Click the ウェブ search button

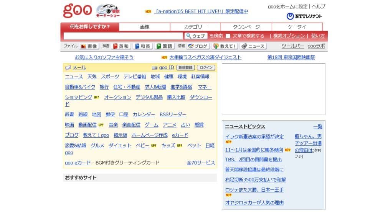(196, 36)
